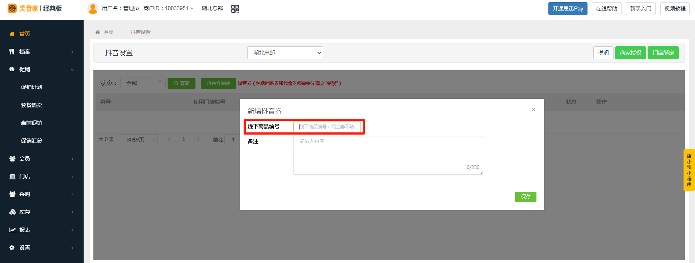Image resolution: width=695 pixels, height=263 pixels.
Task: Go to next page arrow
Action: click(x=198, y=139)
